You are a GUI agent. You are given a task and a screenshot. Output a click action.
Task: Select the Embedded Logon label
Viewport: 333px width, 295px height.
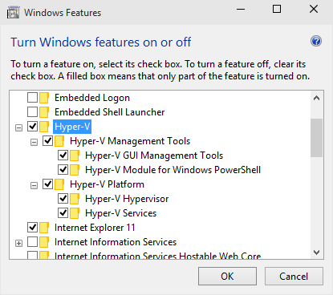(x=92, y=98)
